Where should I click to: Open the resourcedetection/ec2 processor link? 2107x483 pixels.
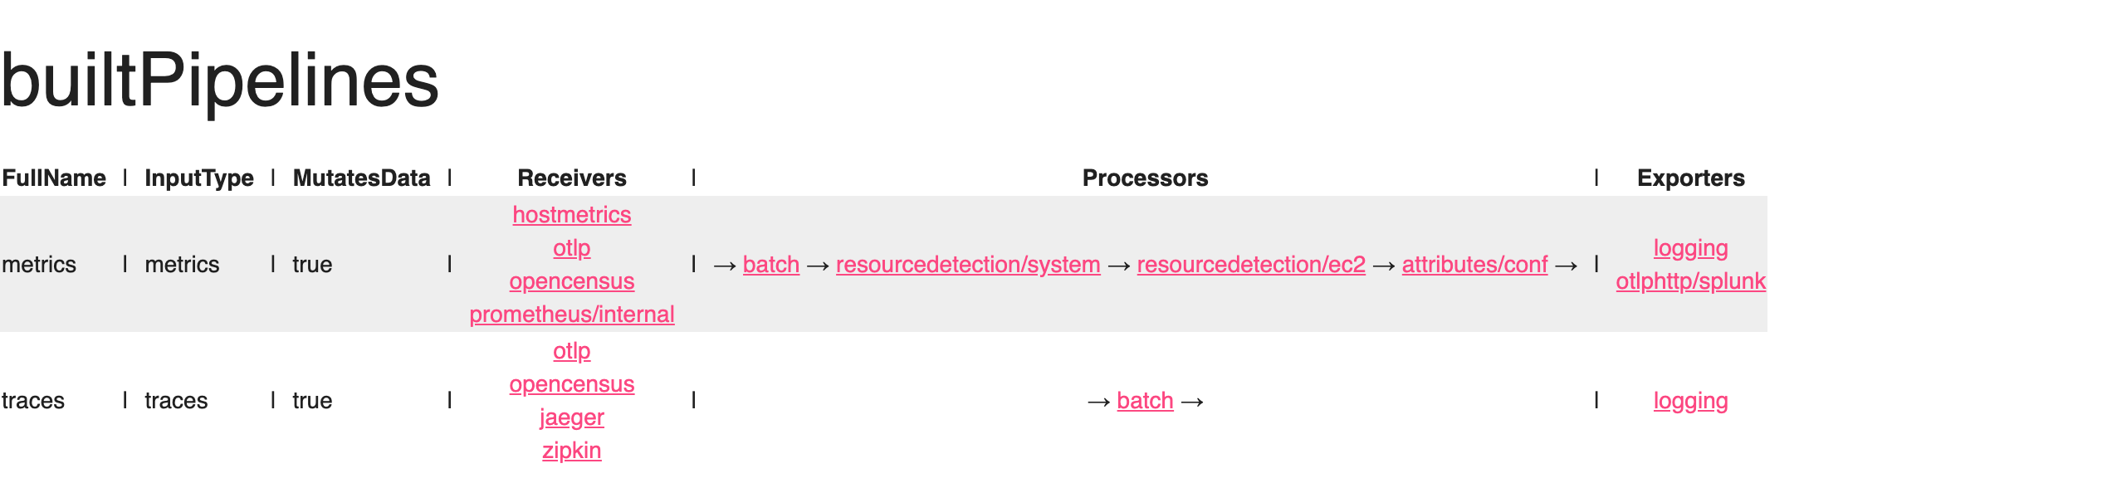pos(1250,265)
